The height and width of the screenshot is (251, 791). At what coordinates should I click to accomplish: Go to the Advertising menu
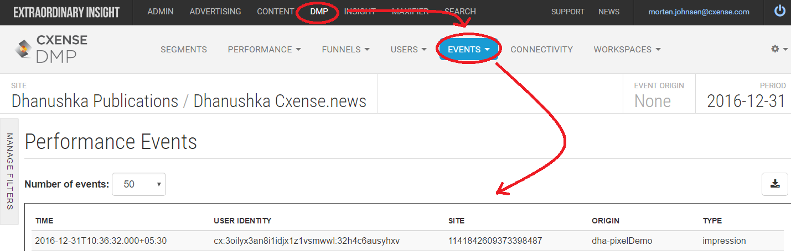[215, 11]
